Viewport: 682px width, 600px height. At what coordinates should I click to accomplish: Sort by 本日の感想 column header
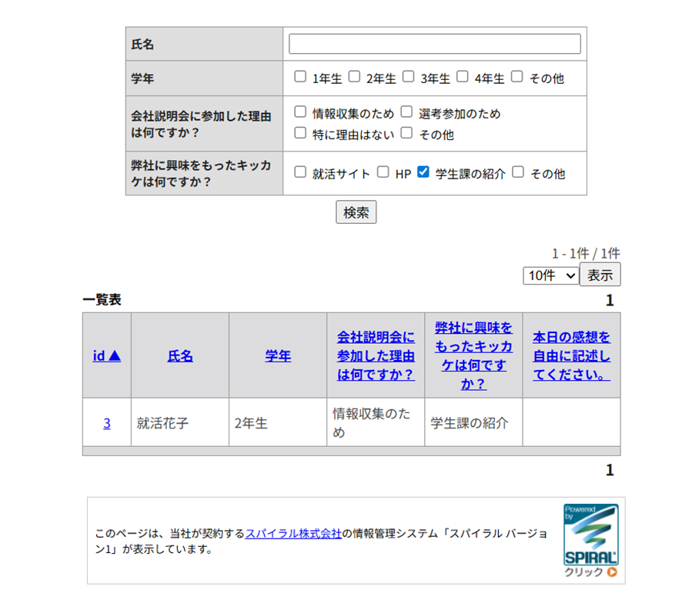(571, 355)
